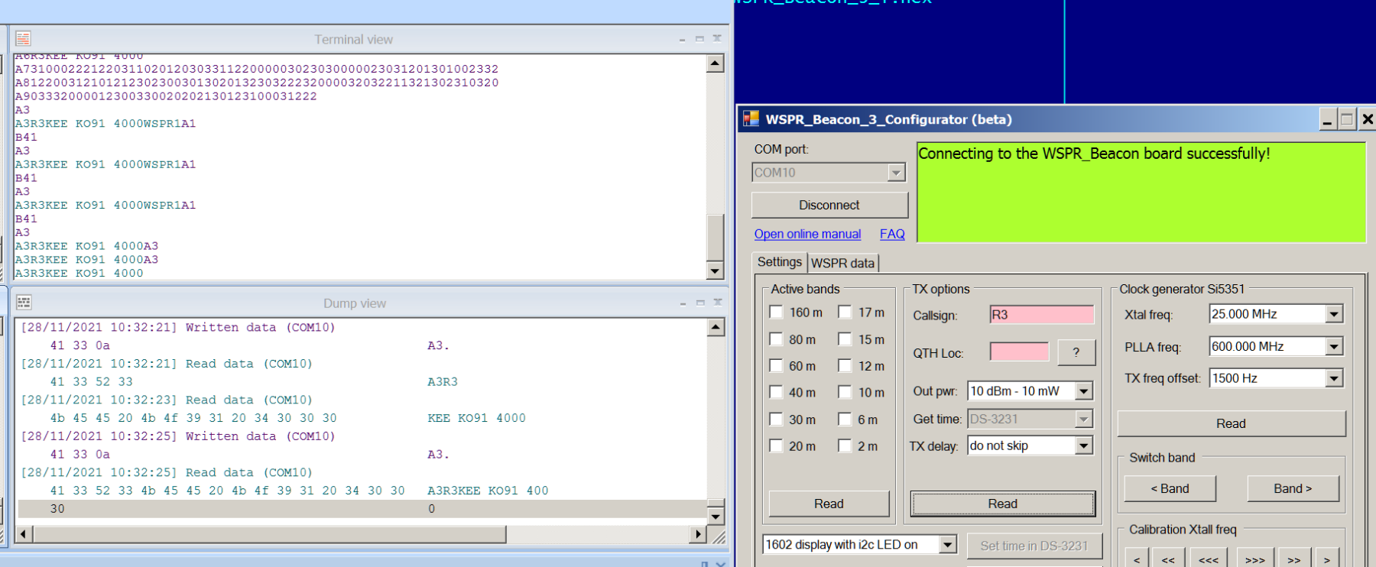Screen dimensions: 1376x567
Task: Click Read under Clock generator Si5351
Action: [1231, 423]
